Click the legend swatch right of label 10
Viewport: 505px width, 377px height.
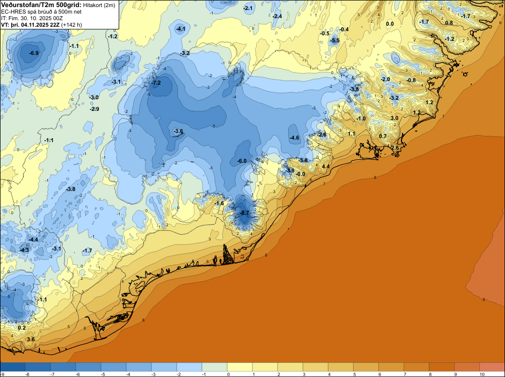click(x=492, y=367)
